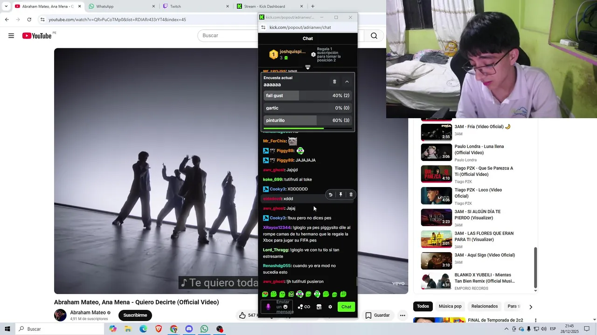Switch to Stream - Kick Dashboard tab
The height and width of the screenshot is (335, 597).
coord(270,7)
